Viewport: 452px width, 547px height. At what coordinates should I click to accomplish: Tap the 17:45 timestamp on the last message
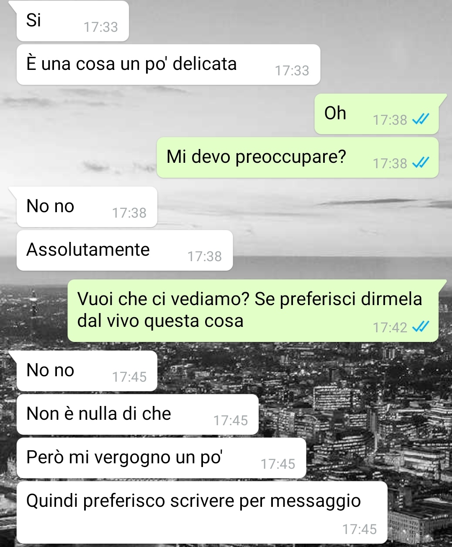[x=360, y=529]
